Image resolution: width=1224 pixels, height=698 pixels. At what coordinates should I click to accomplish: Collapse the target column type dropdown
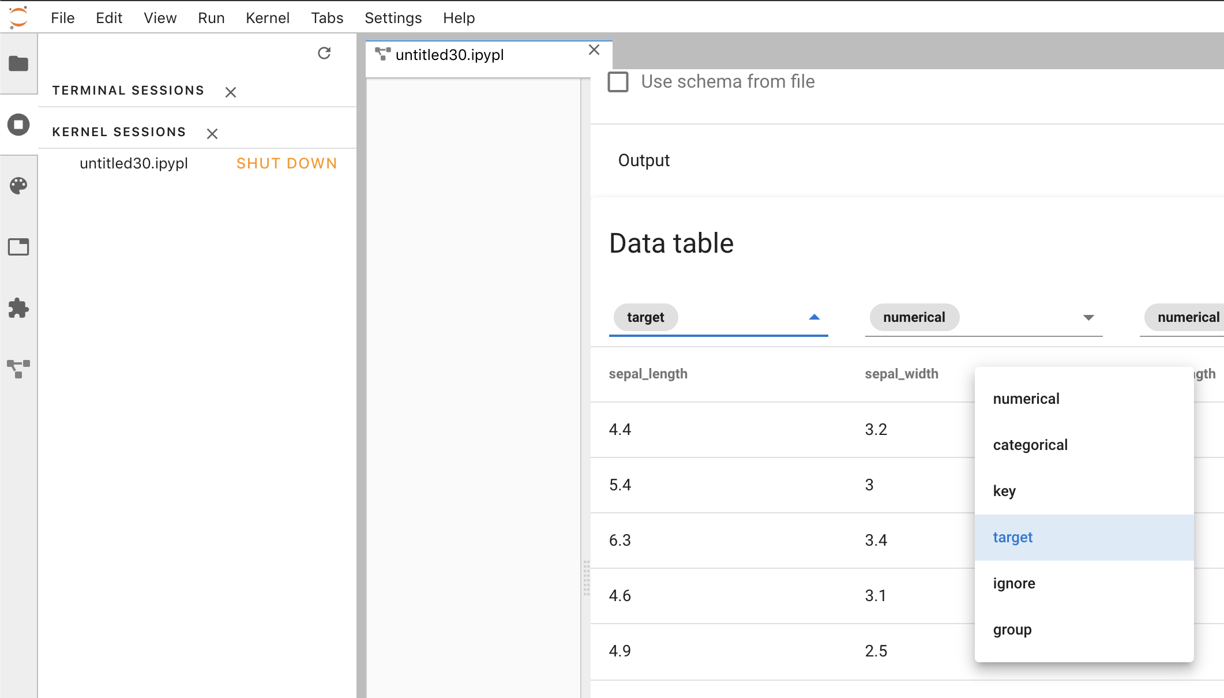[x=814, y=317]
